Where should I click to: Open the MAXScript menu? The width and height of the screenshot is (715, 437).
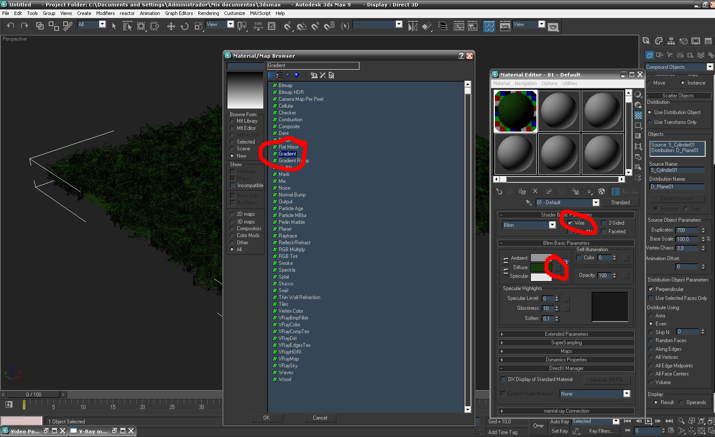260,13
